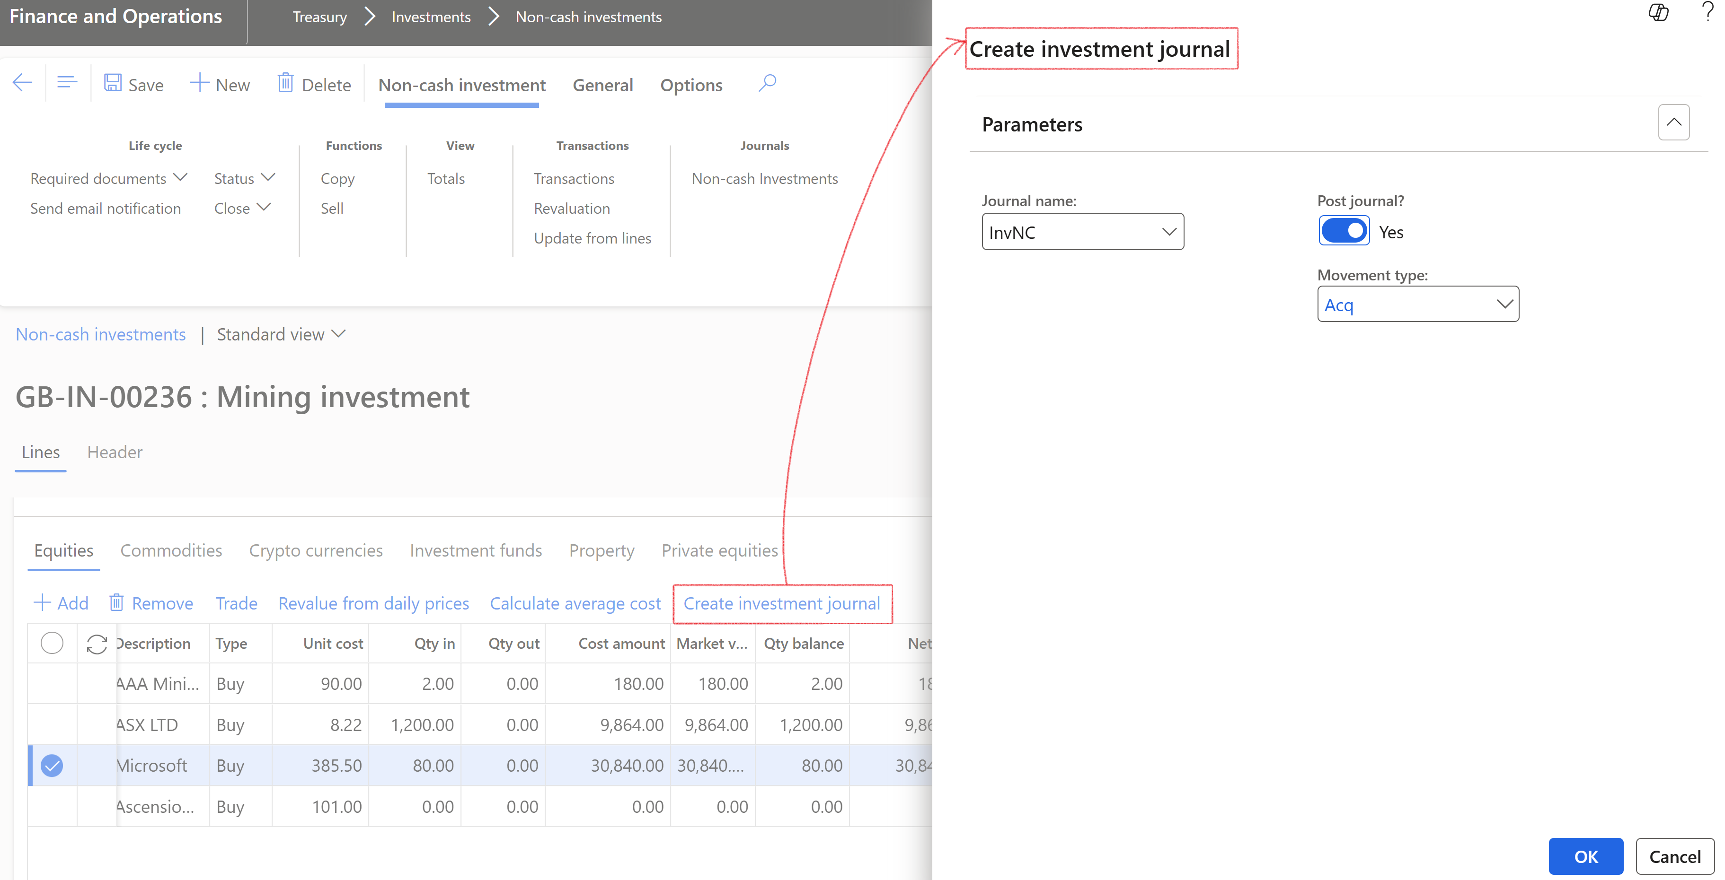Open the navigation lines menu icon

pyautogui.click(x=67, y=83)
